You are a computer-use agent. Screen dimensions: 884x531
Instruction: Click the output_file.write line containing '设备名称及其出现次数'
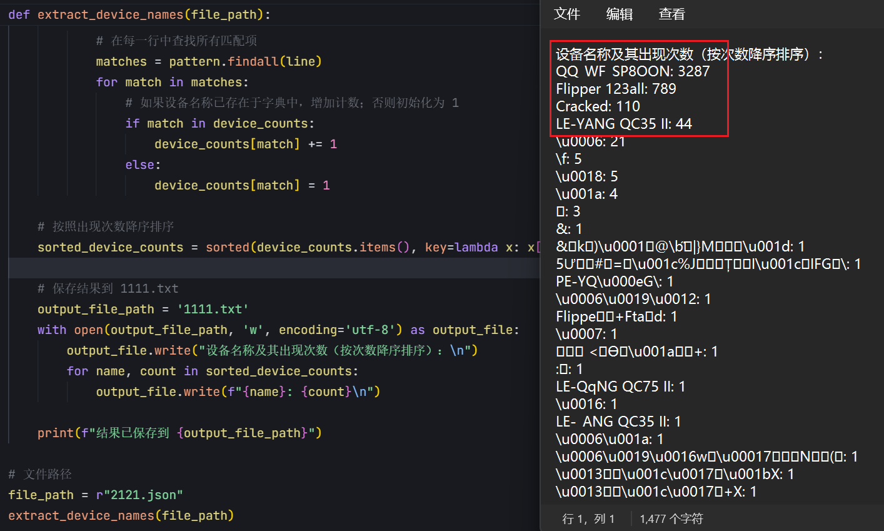(x=272, y=350)
